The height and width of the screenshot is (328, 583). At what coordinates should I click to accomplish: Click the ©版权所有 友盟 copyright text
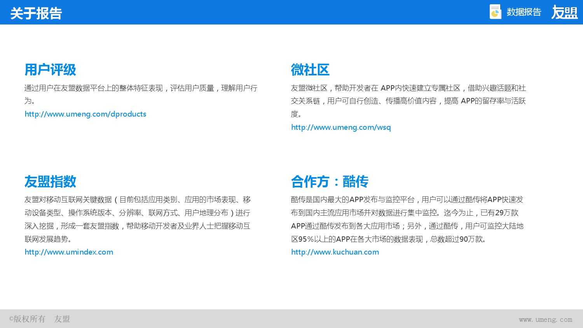point(39,319)
